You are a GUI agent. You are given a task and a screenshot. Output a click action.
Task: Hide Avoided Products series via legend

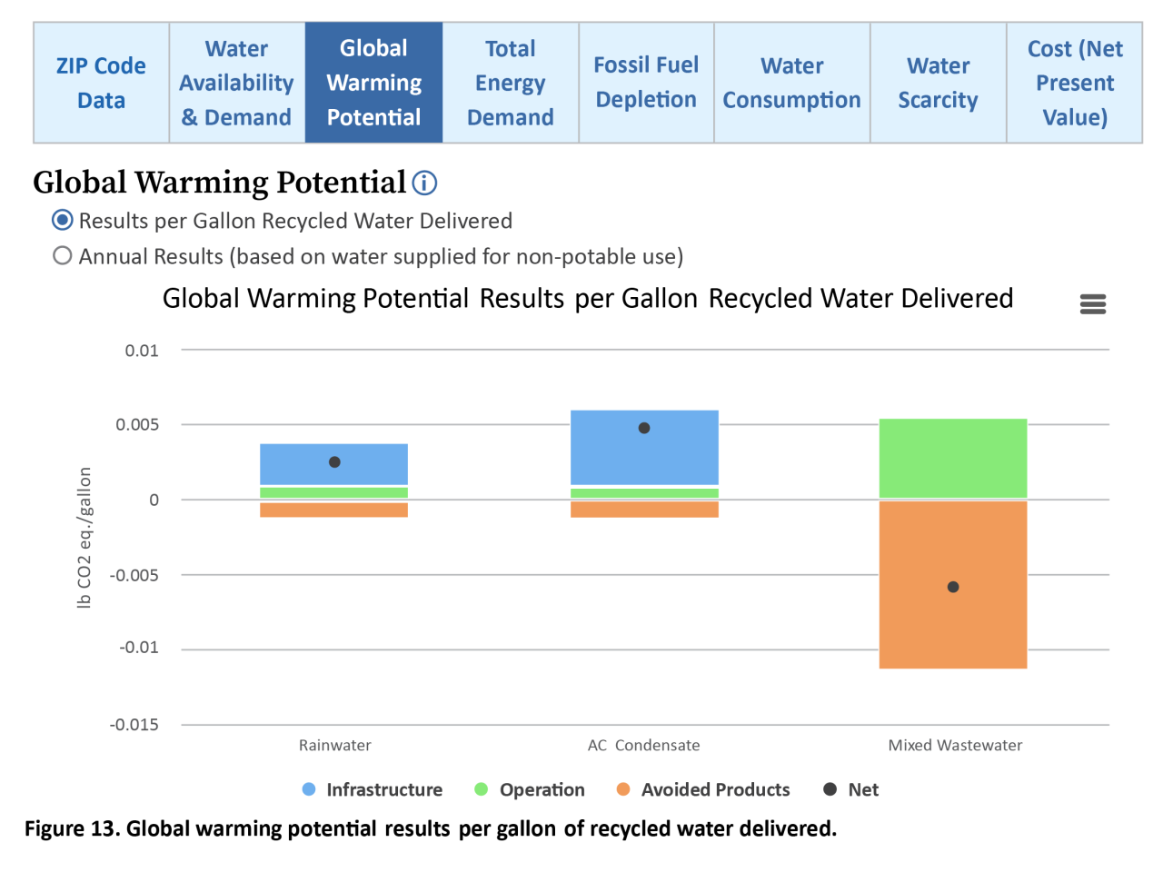coord(702,789)
